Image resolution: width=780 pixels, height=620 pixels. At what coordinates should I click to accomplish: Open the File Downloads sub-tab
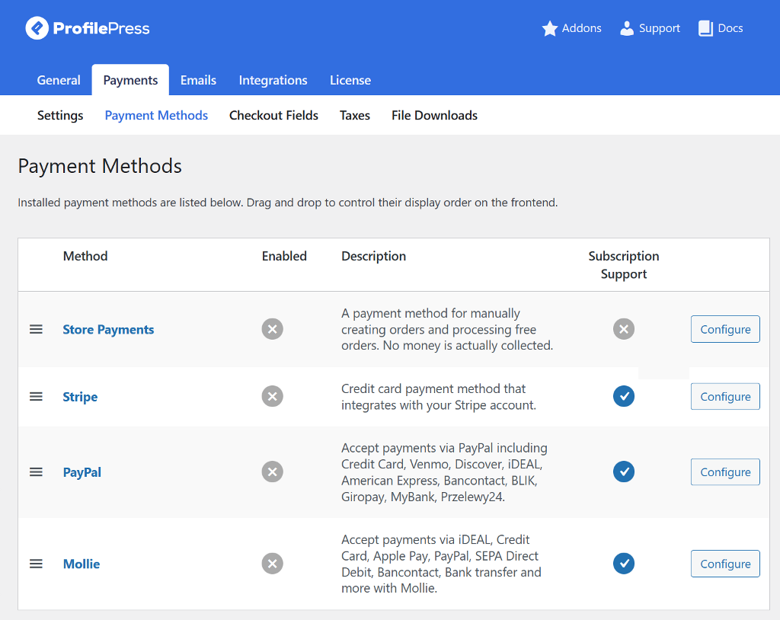click(x=434, y=116)
